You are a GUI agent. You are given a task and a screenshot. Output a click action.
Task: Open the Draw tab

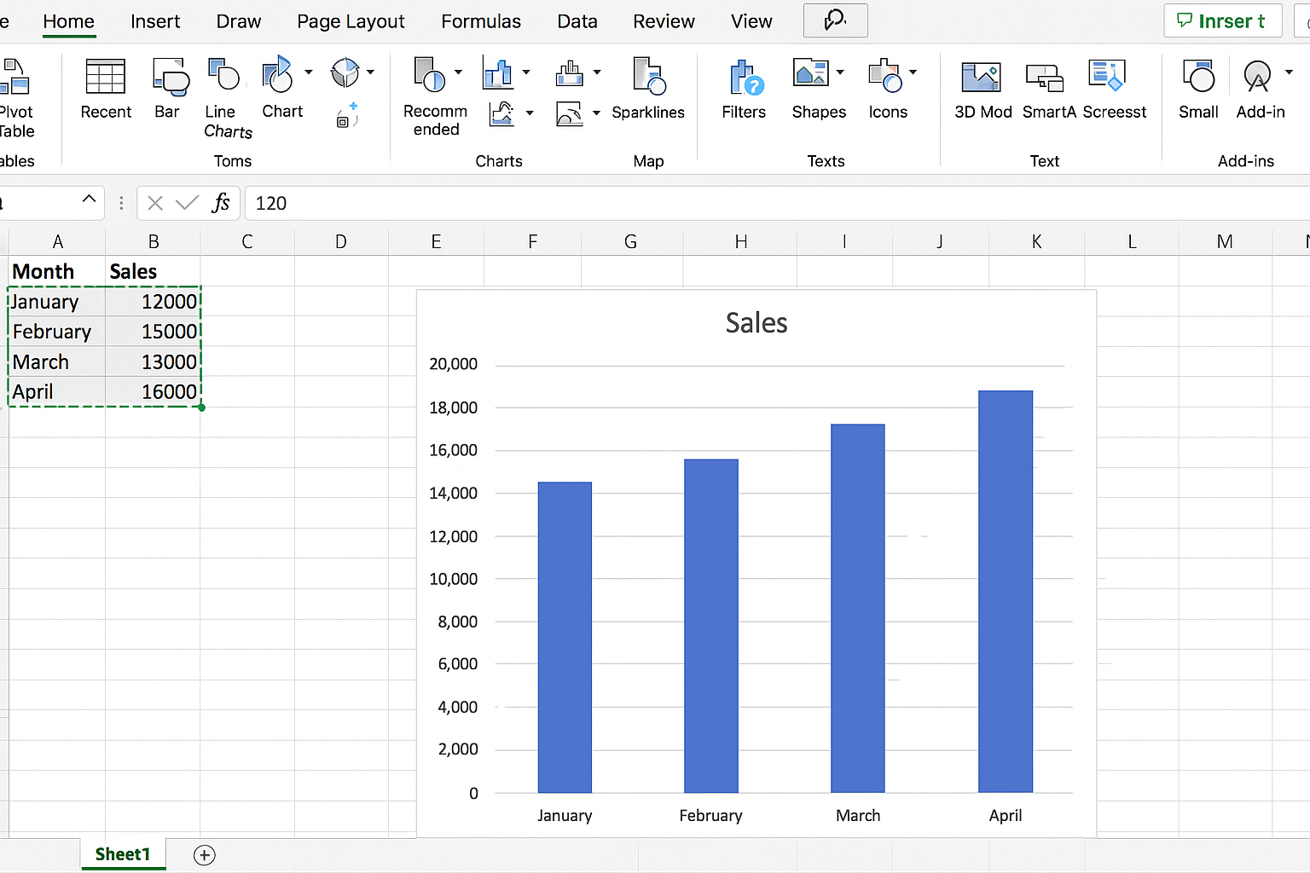239,21
